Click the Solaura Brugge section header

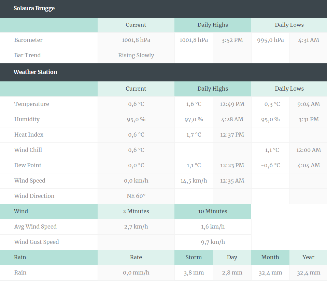(163, 9)
